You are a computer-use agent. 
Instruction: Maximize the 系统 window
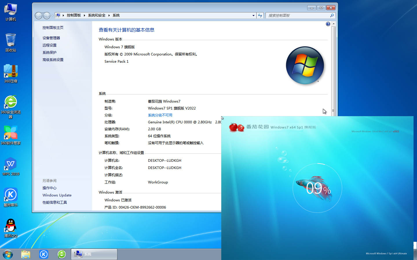click(x=321, y=8)
